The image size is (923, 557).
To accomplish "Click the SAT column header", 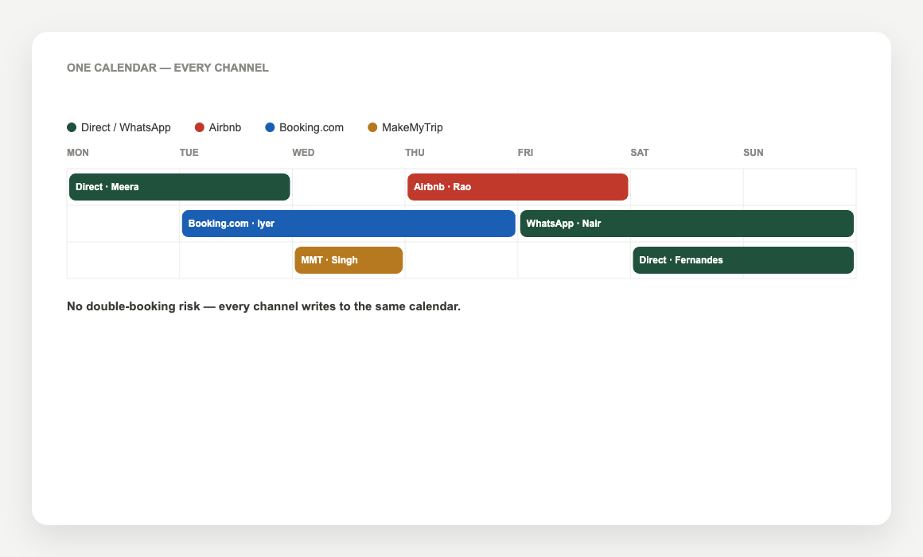I will tap(640, 153).
